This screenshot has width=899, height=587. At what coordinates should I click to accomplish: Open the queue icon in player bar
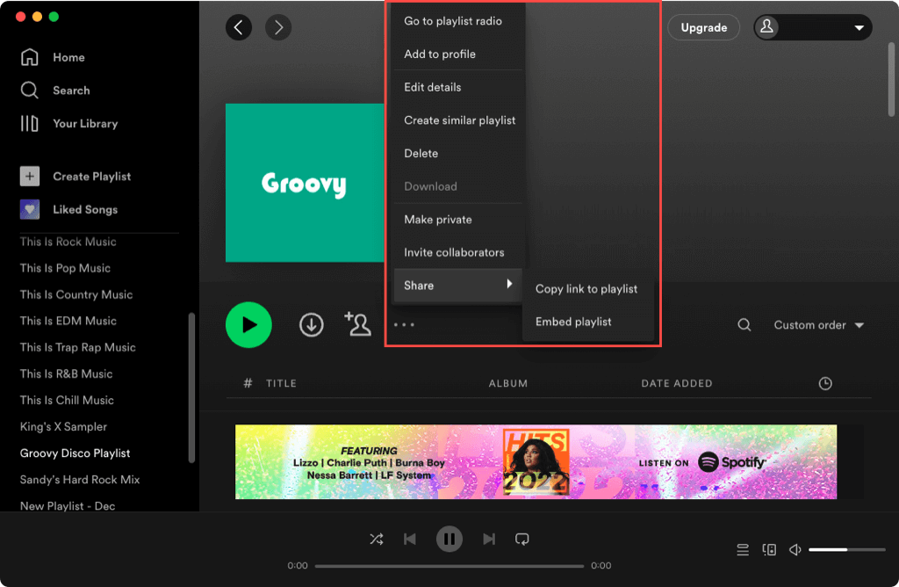coord(743,550)
